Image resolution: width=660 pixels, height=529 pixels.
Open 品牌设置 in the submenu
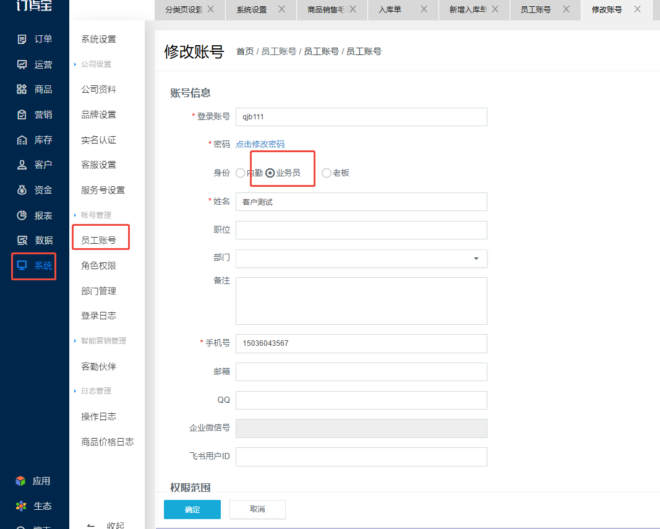pyautogui.click(x=98, y=114)
